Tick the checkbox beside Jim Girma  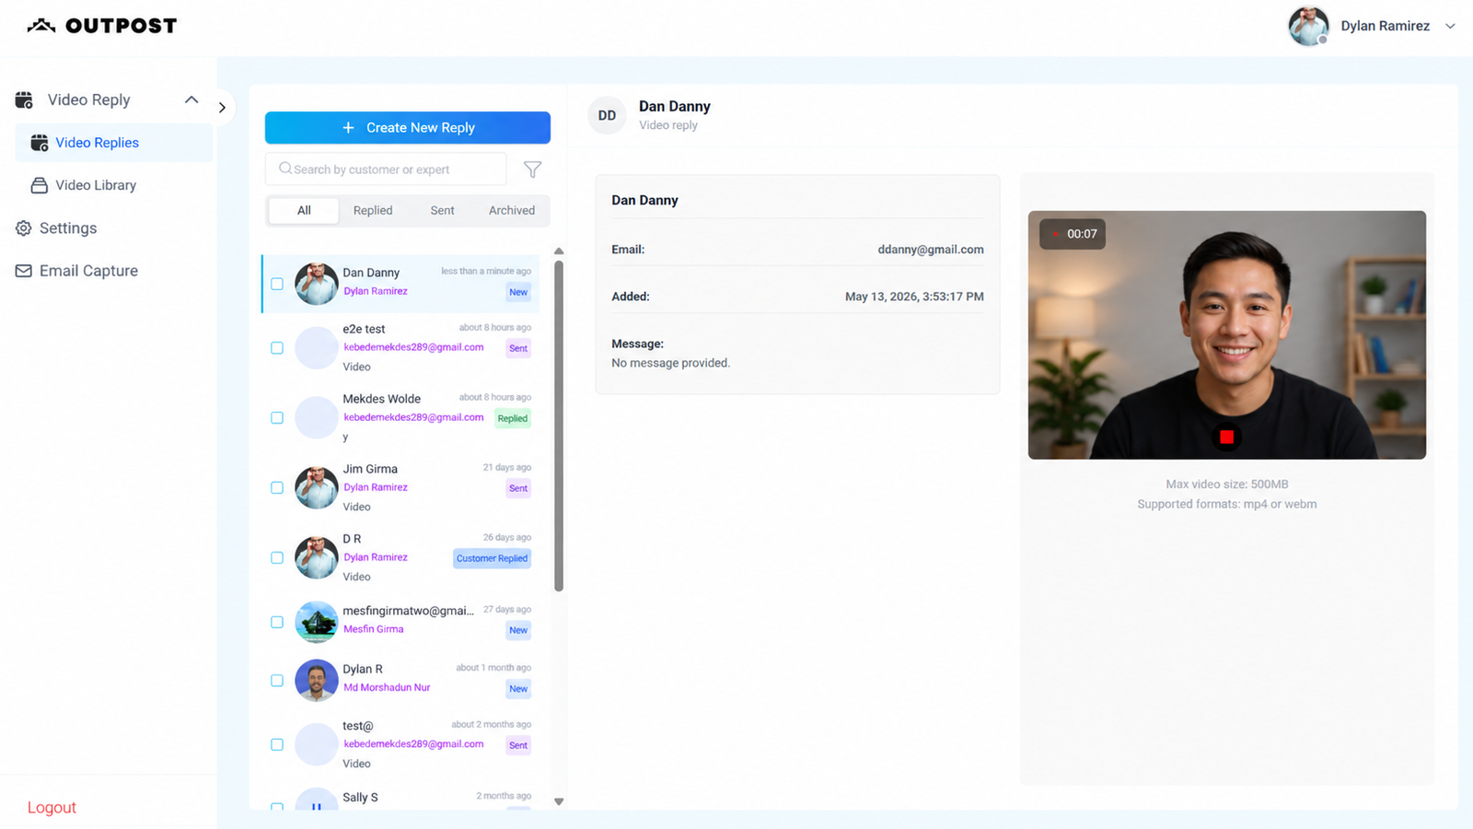(x=277, y=487)
